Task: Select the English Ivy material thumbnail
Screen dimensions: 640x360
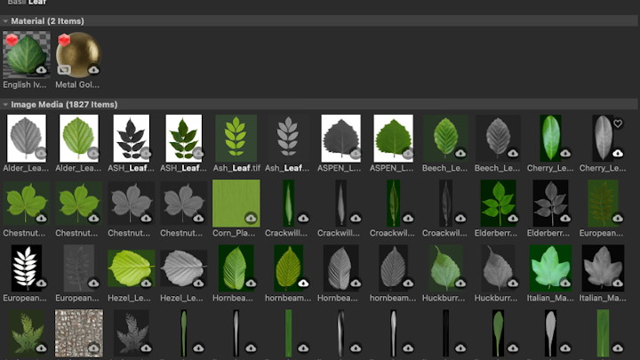Action: click(x=26, y=55)
